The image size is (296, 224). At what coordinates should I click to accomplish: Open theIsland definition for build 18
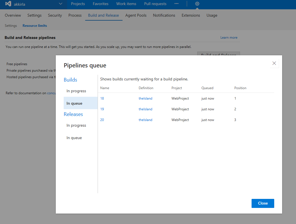coord(145,98)
